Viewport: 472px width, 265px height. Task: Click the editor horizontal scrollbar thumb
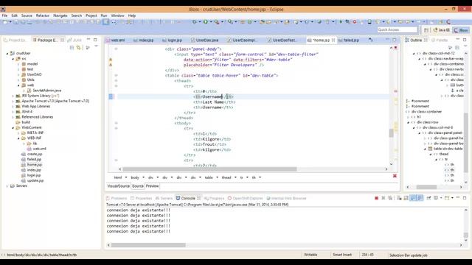[209, 169]
